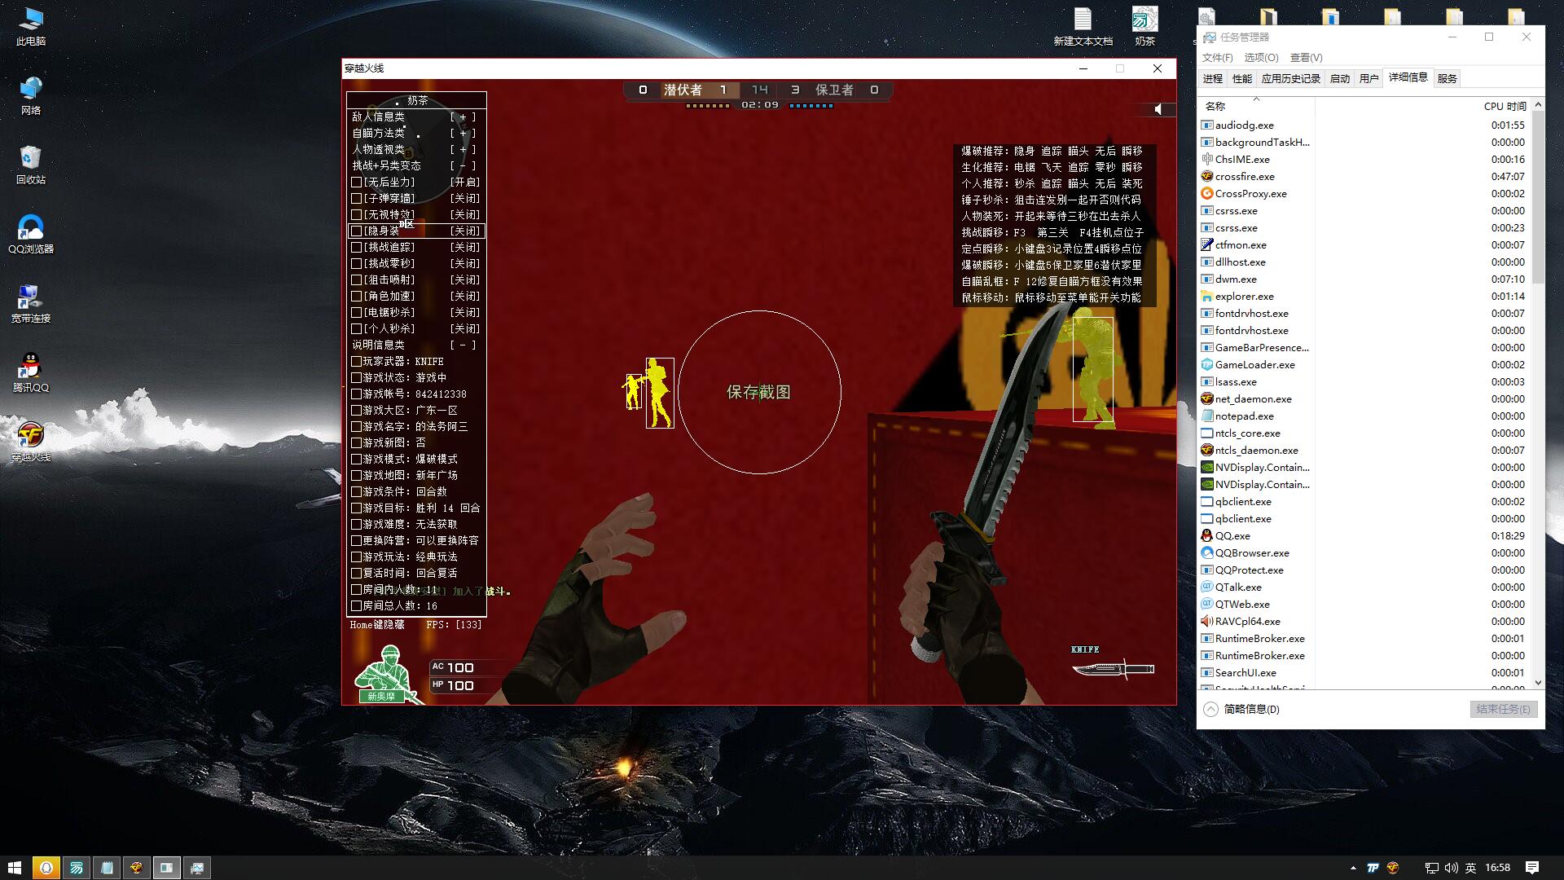The height and width of the screenshot is (880, 1564).
Task: Launch 腾讯QQ from the desktop
Action: pyautogui.click(x=31, y=372)
